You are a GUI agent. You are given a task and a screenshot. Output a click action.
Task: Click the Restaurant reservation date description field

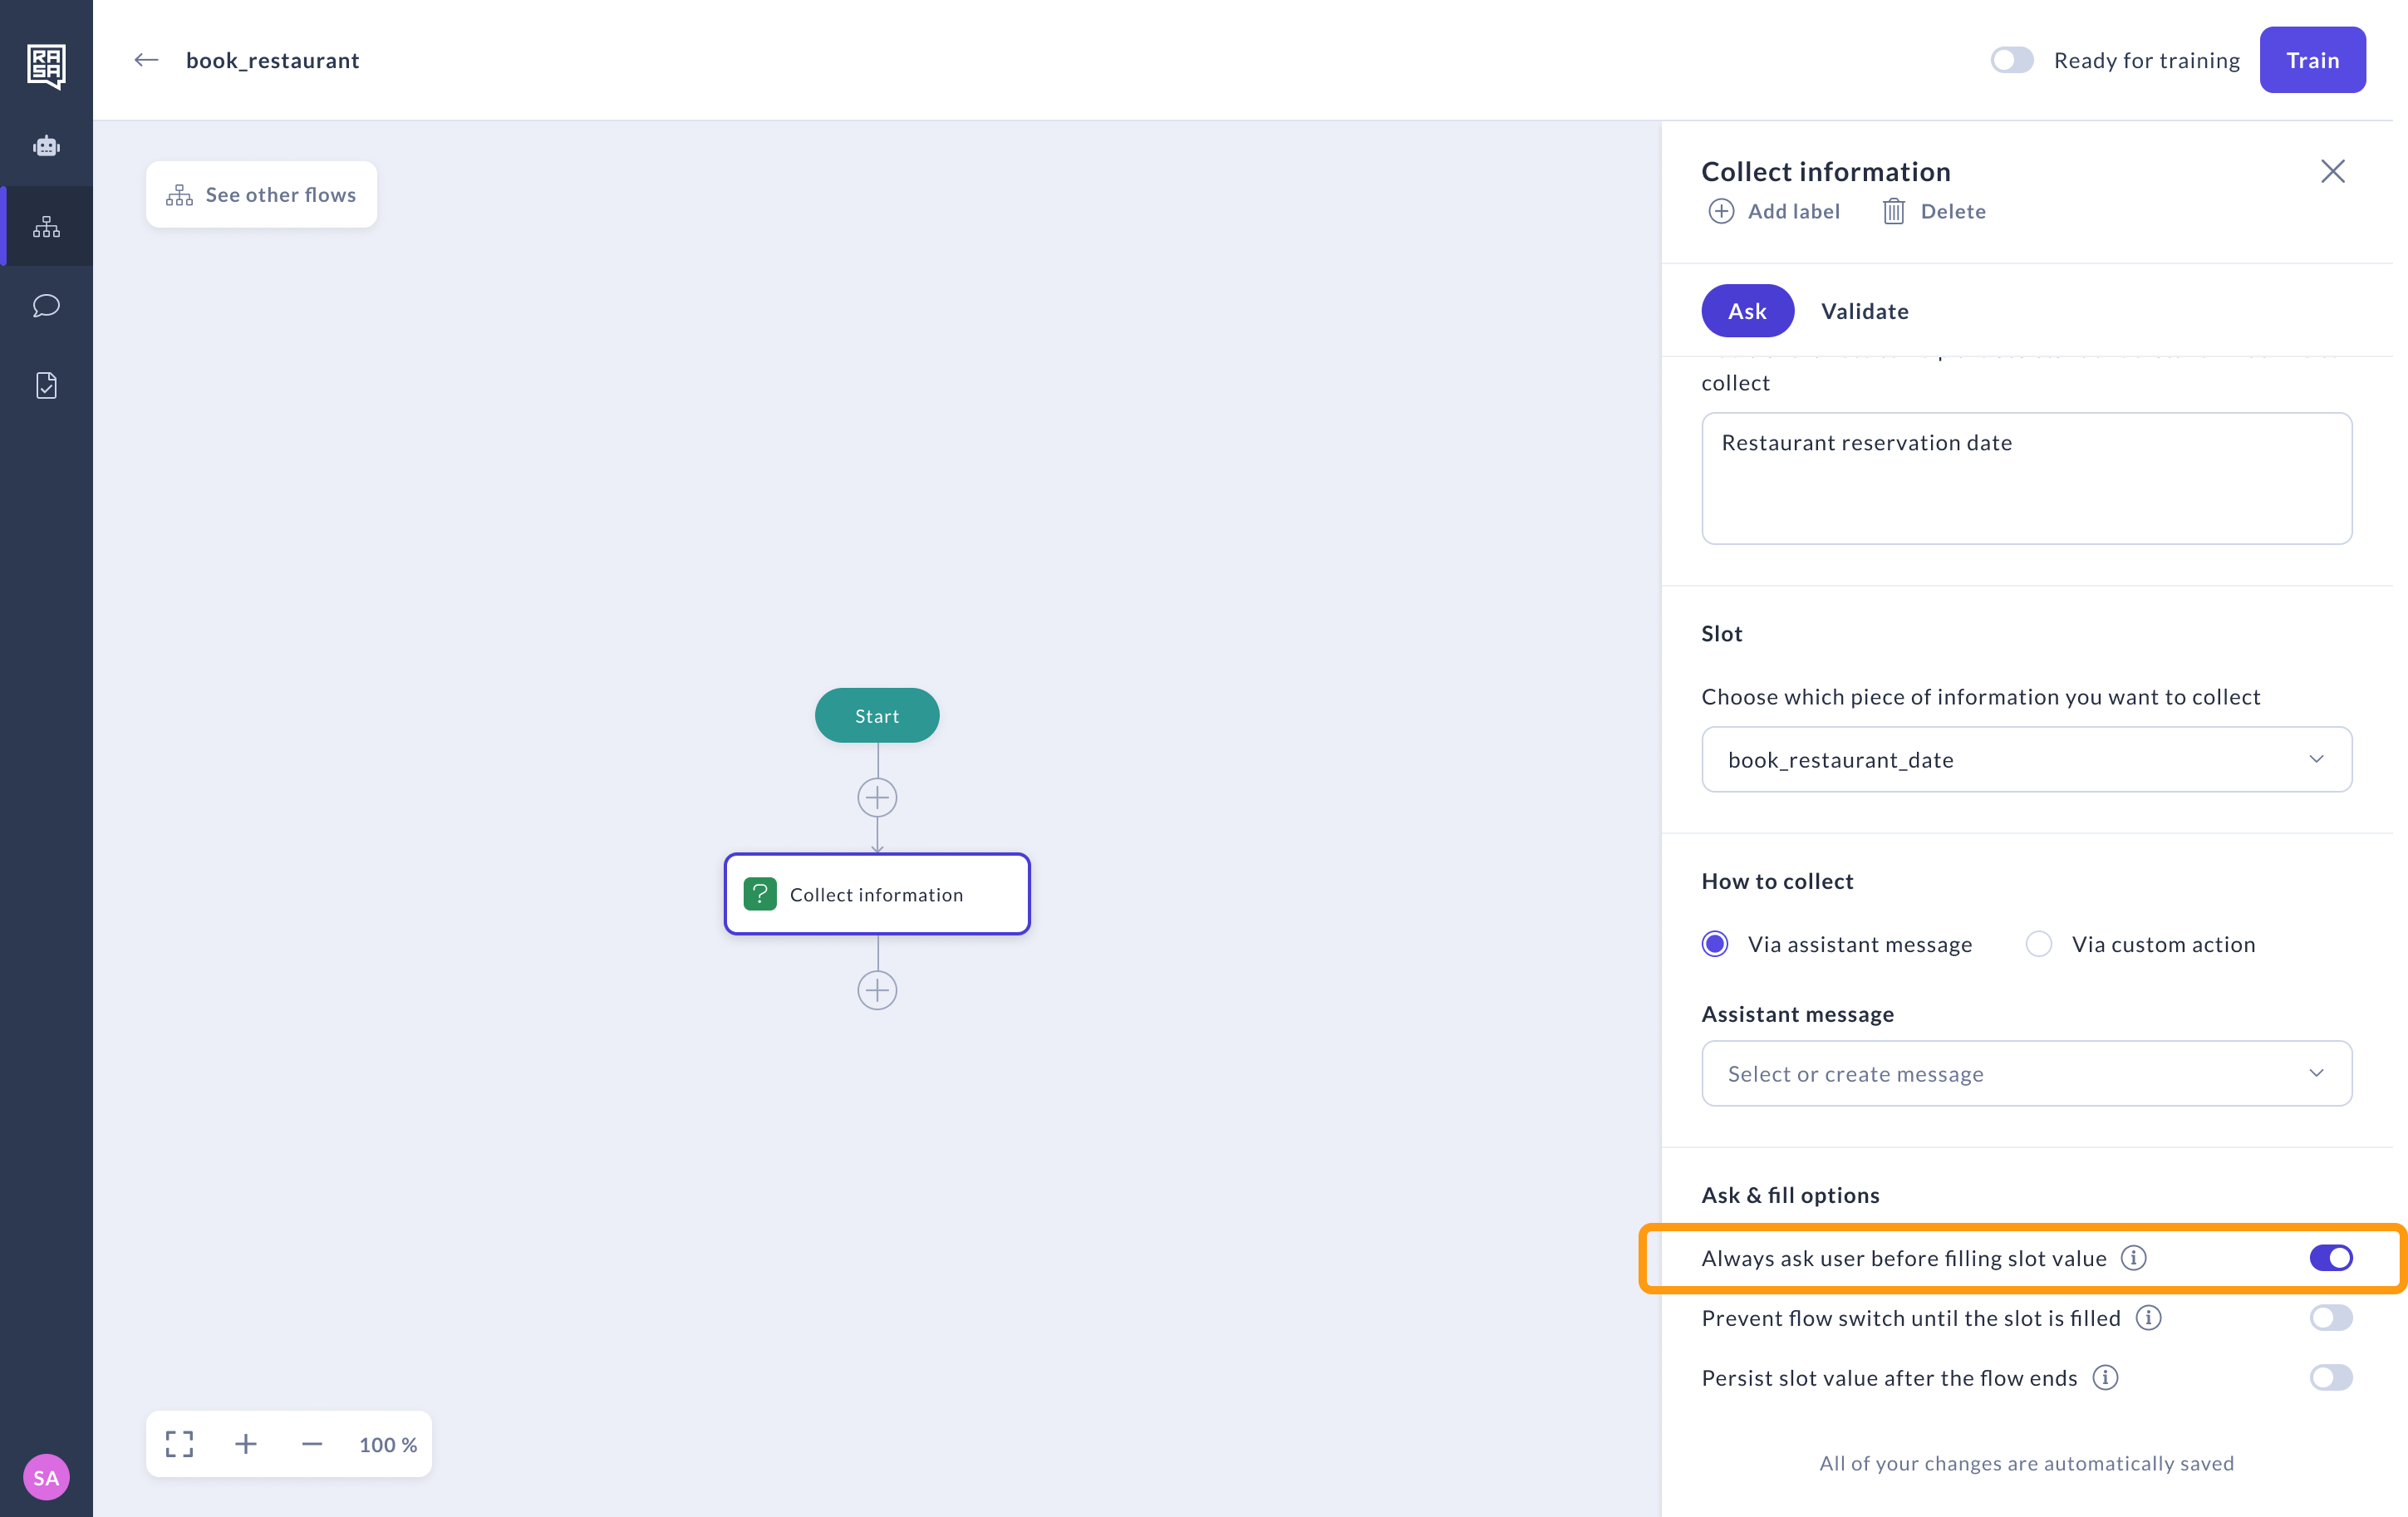2025,478
